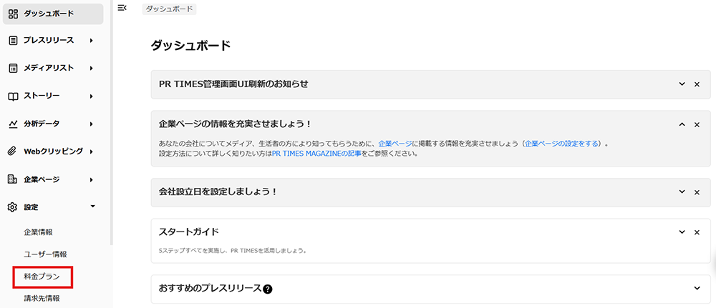Click the analytics chart icon
This screenshot has height=308, width=716.
(13, 124)
